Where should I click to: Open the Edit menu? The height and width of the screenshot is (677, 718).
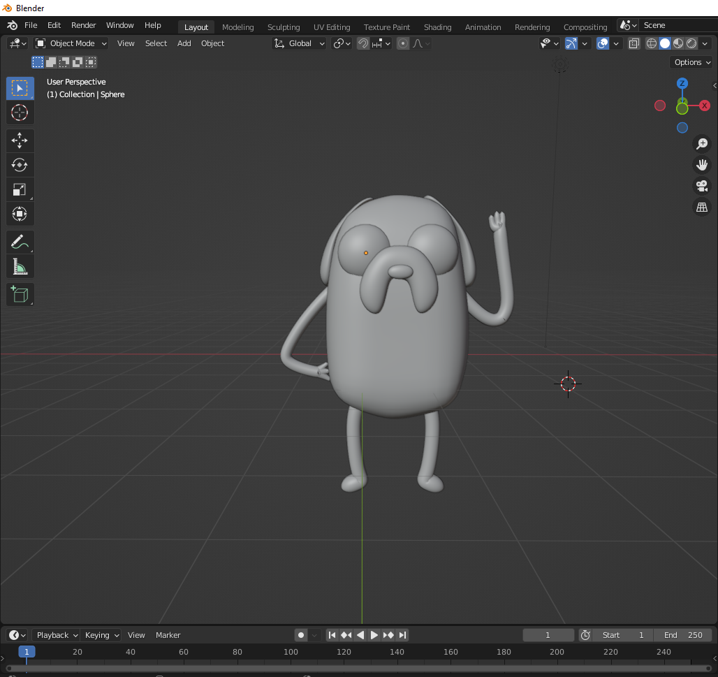click(x=54, y=25)
